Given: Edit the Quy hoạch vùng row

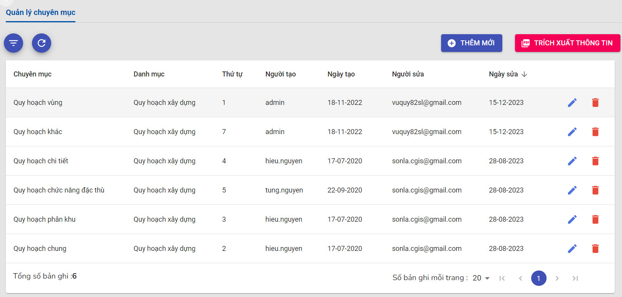Looking at the screenshot, I should tap(572, 103).
